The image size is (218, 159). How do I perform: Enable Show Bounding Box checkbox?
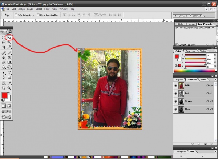click(38, 15)
